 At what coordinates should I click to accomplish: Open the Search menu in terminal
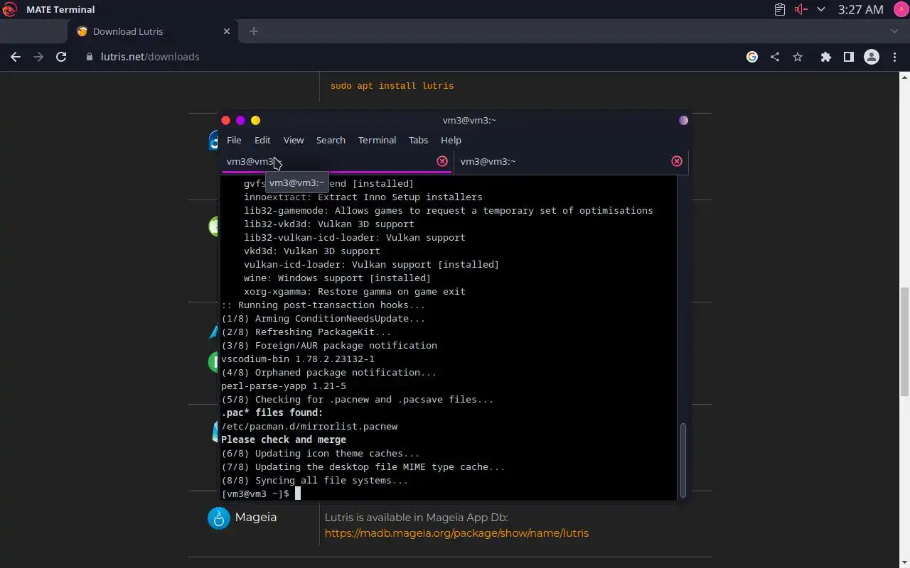(x=331, y=140)
